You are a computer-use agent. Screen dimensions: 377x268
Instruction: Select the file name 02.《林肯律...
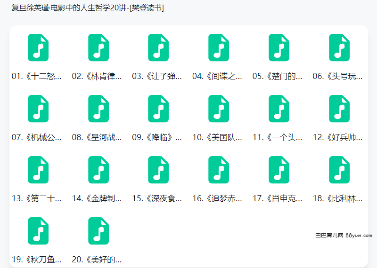[97, 76]
